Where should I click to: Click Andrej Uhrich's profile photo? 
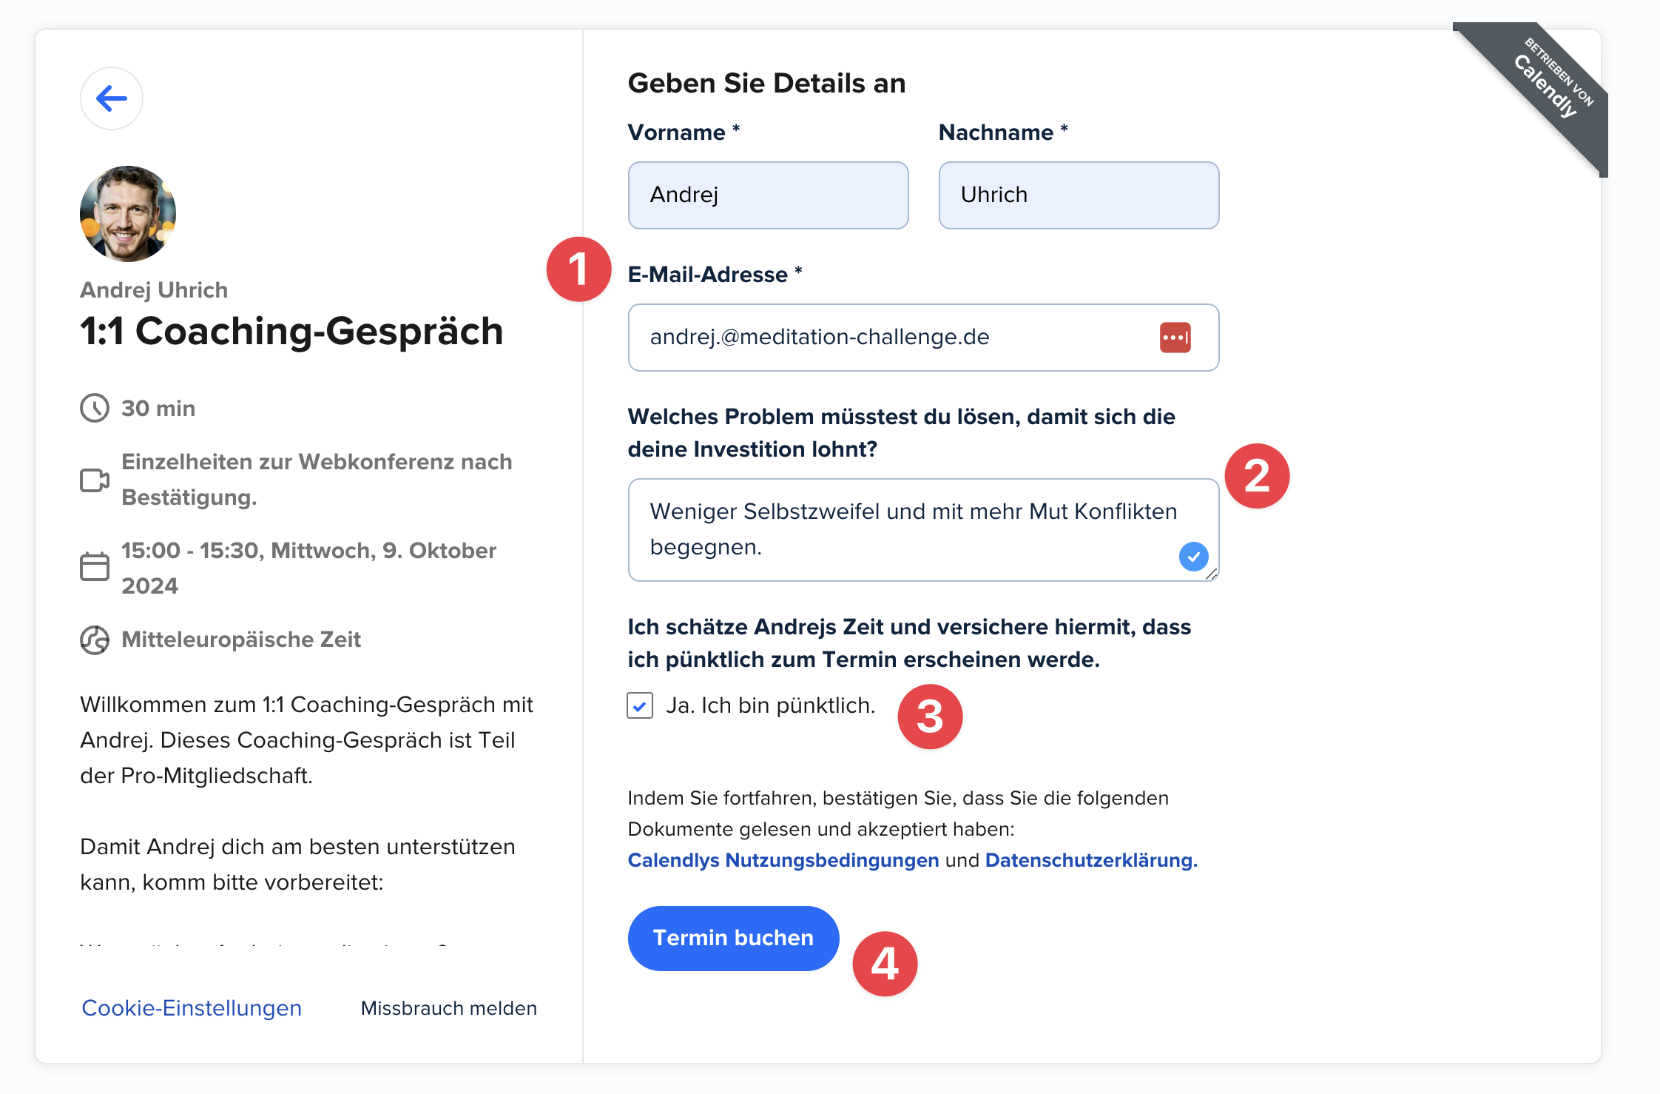(x=128, y=214)
